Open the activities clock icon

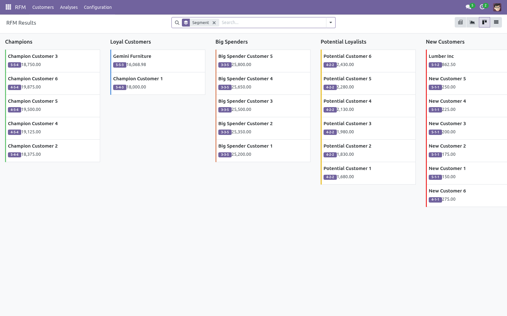coord(482,7)
